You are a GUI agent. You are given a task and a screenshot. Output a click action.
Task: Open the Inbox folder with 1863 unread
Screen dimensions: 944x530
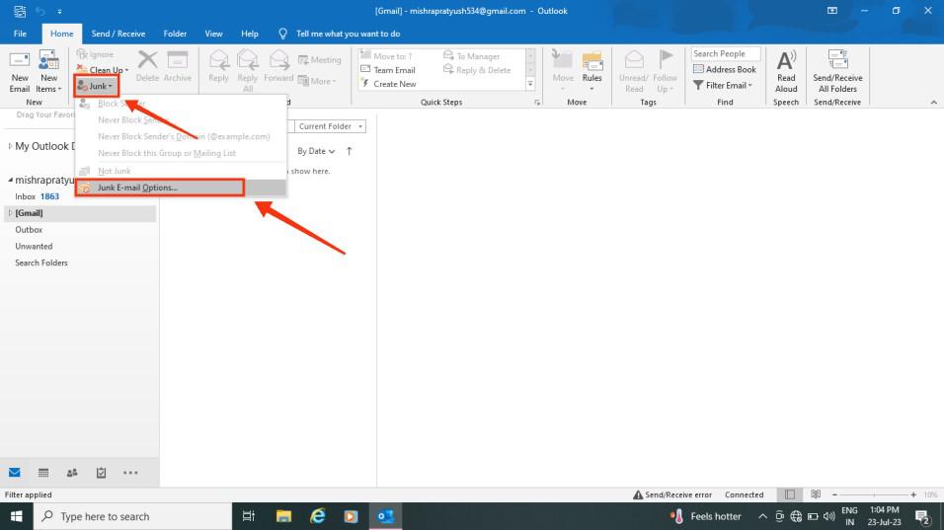[x=37, y=196]
